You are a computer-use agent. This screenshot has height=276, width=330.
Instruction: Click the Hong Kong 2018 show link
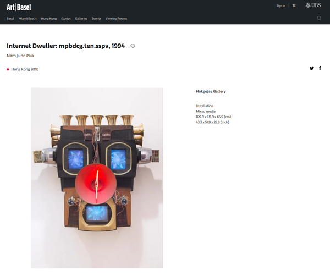(25, 69)
